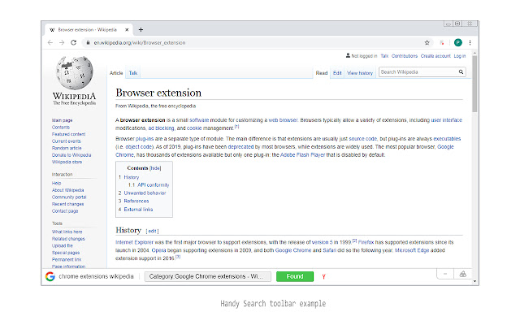Click the red extension icon in Chrome toolbar
520x325 pixels.
pos(442,42)
